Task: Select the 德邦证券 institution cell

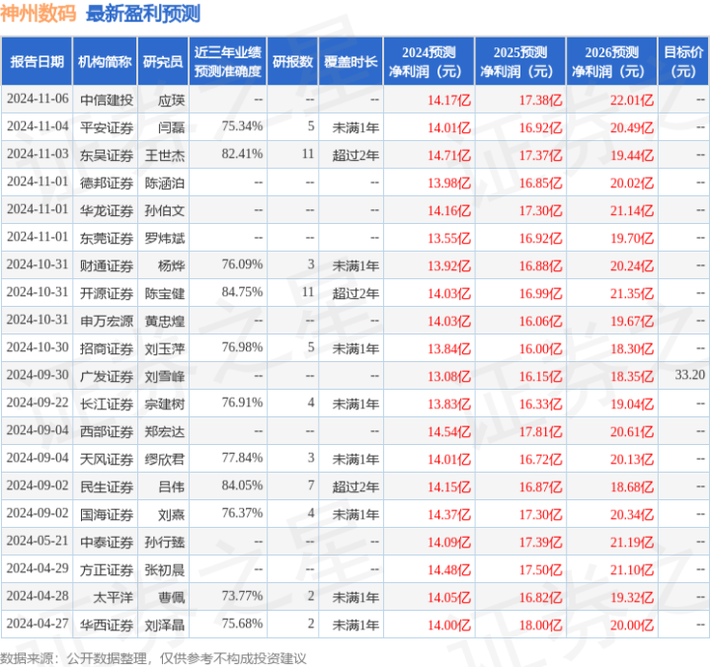Action: click(107, 183)
